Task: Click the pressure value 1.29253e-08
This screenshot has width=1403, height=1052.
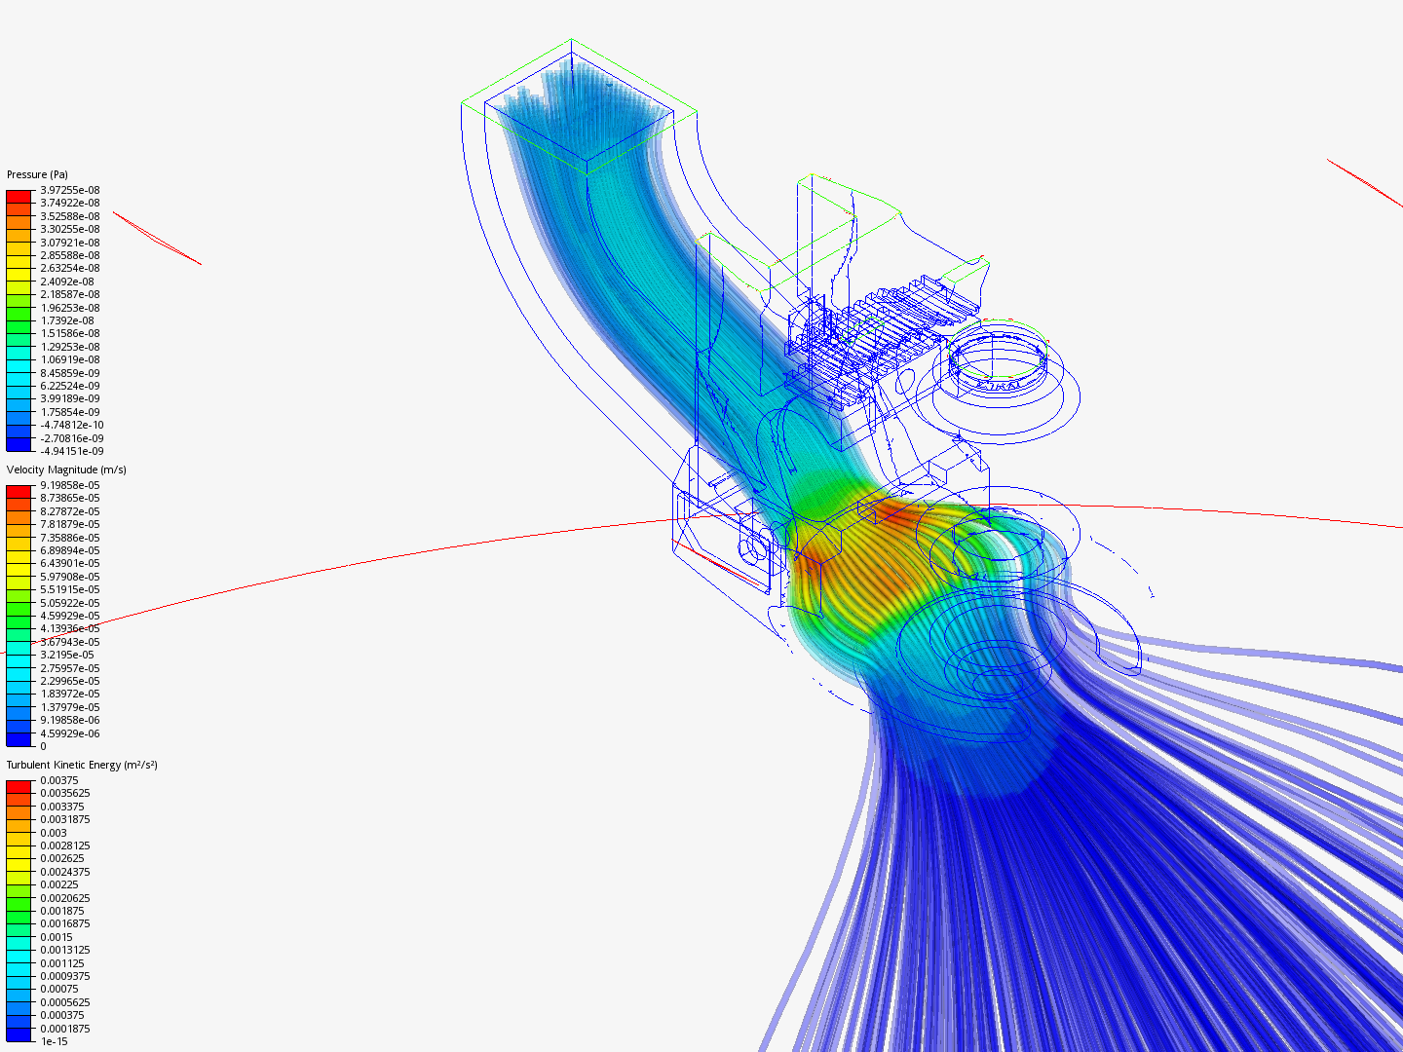Action: pyautogui.click(x=70, y=347)
